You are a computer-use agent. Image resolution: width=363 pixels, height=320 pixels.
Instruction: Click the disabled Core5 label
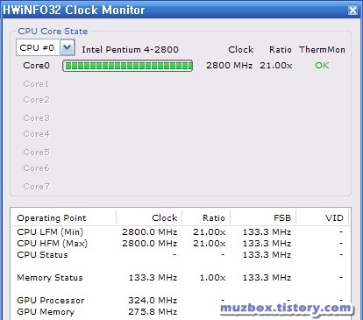pos(37,153)
